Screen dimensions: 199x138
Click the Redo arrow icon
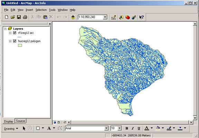point(65,17)
